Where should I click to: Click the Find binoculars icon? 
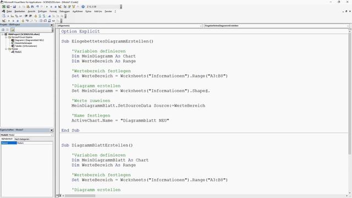[32, 7]
